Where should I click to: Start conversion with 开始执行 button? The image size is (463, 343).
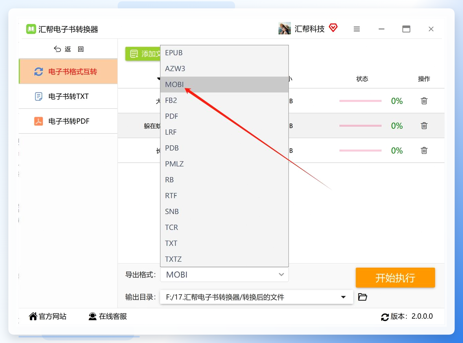(x=395, y=277)
